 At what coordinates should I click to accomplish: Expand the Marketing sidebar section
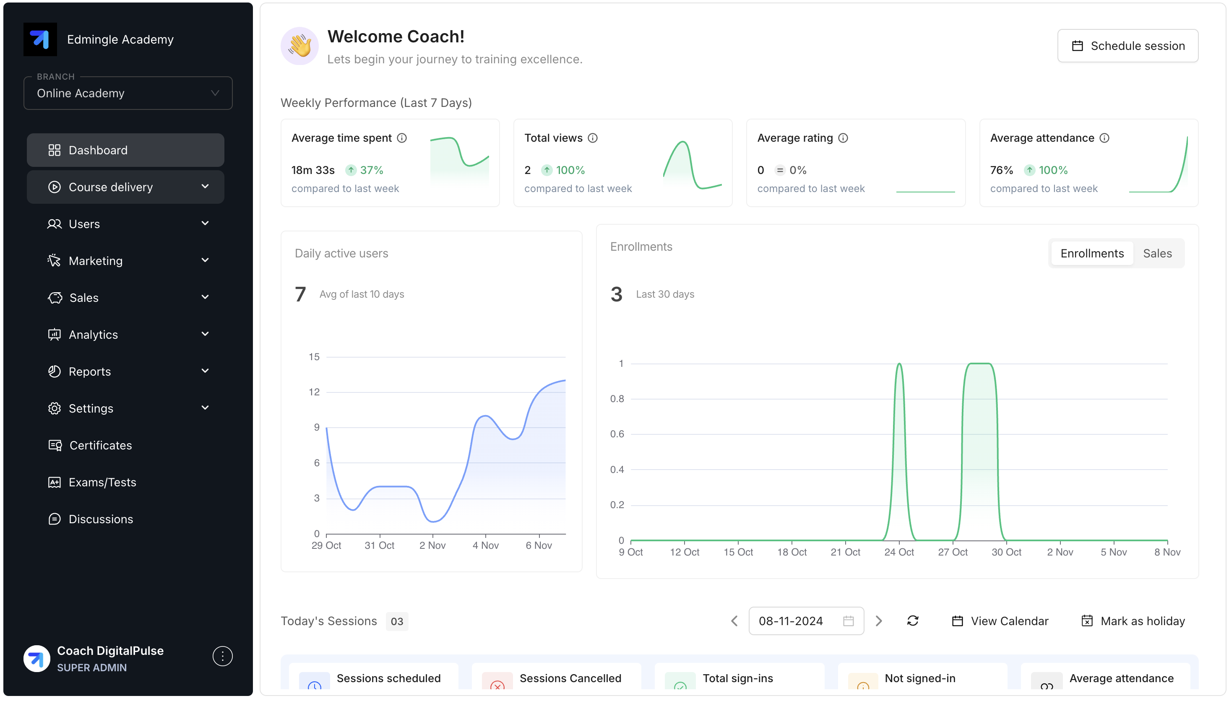(x=125, y=260)
